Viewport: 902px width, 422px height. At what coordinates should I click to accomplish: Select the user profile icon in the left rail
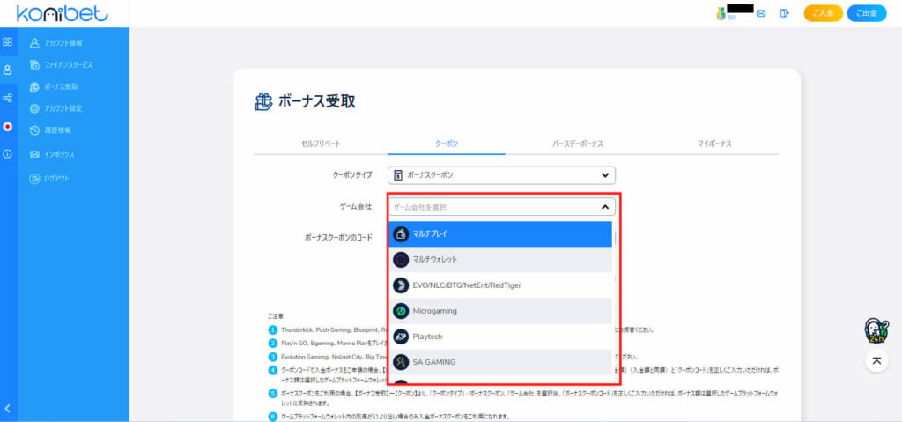(7, 70)
